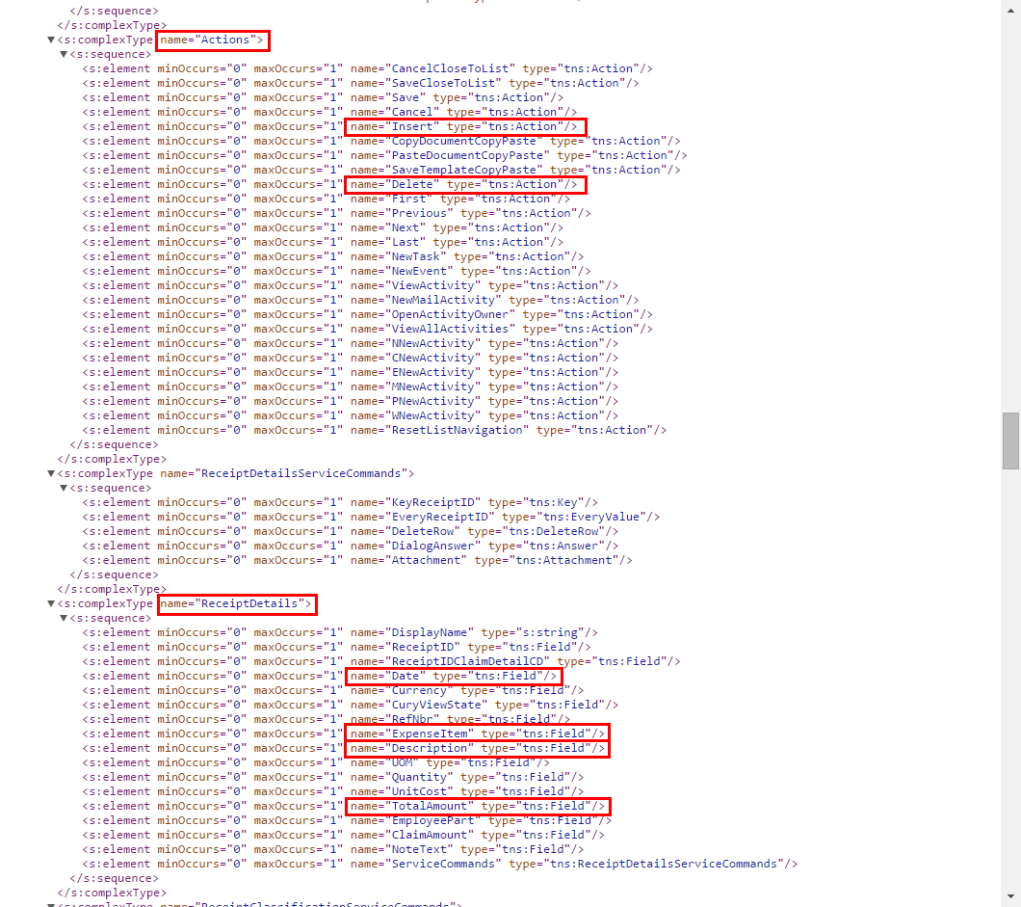Click the TotalAmount element text
1021x907 pixels.
[x=478, y=806]
